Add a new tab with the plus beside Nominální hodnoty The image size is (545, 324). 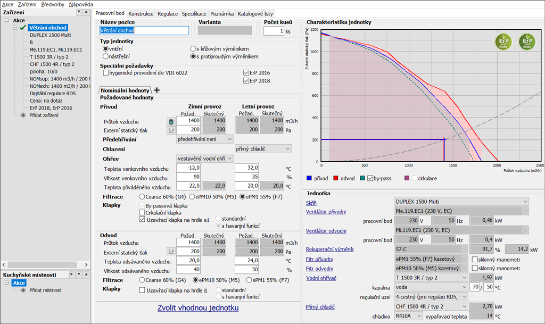pos(157,90)
